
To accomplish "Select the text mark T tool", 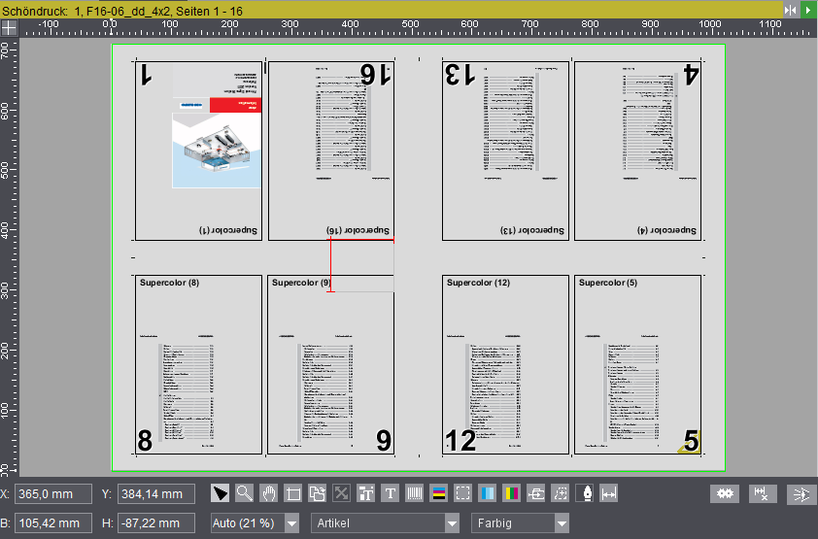I will tap(391, 493).
